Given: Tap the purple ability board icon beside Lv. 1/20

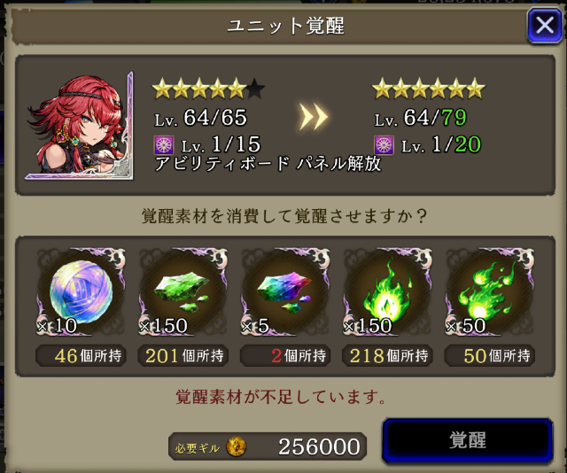Looking at the screenshot, I should click(x=384, y=145).
